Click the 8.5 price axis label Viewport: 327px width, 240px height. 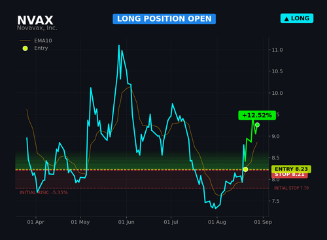pos(275,158)
